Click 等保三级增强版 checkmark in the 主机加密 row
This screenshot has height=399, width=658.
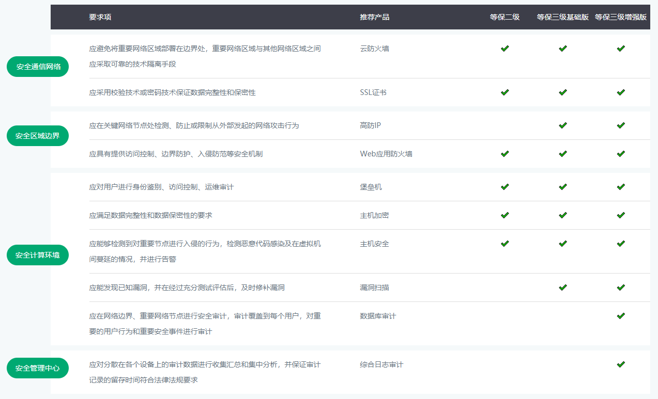pyautogui.click(x=621, y=215)
